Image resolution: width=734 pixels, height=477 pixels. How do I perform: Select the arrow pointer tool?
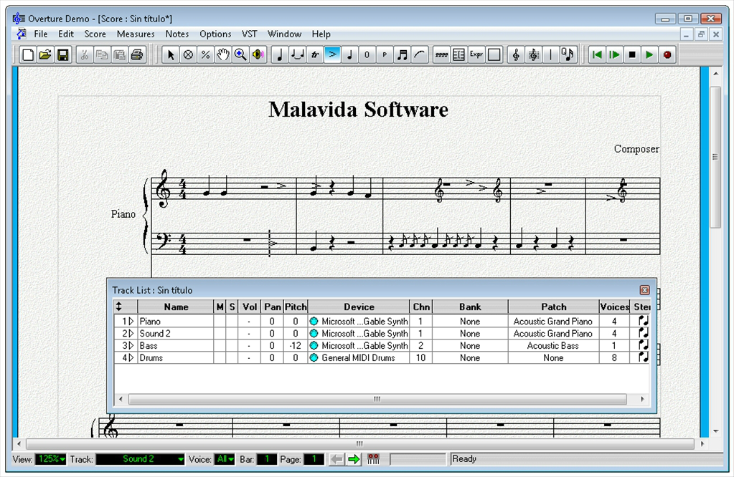point(171,54)
